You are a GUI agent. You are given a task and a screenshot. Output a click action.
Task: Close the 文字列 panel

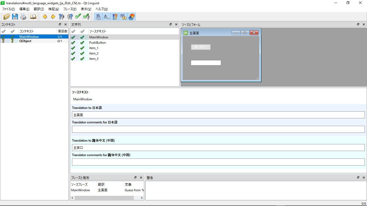[176, 24]
